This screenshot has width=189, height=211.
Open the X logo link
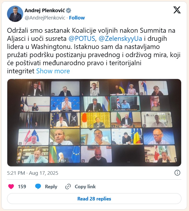pyautogui.click(x=177, y=10)
